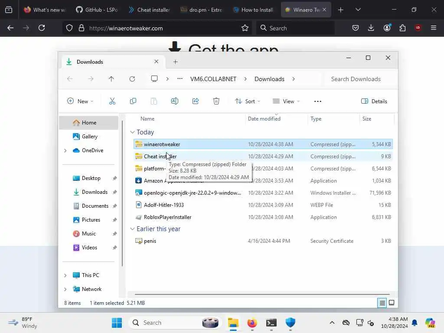Click the Copy icon in Explorer toolbar
This screenshot has width=444, height=333.
point(133,101)
